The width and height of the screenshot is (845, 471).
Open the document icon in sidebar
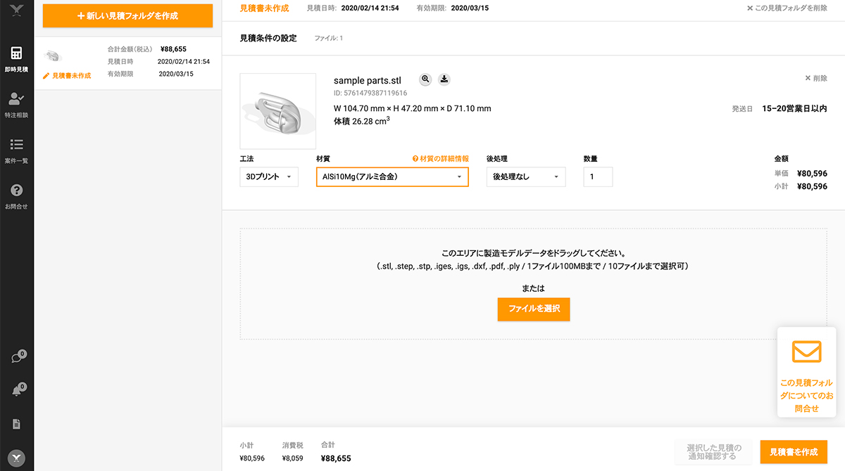17,424
